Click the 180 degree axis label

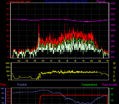[8, 71]
